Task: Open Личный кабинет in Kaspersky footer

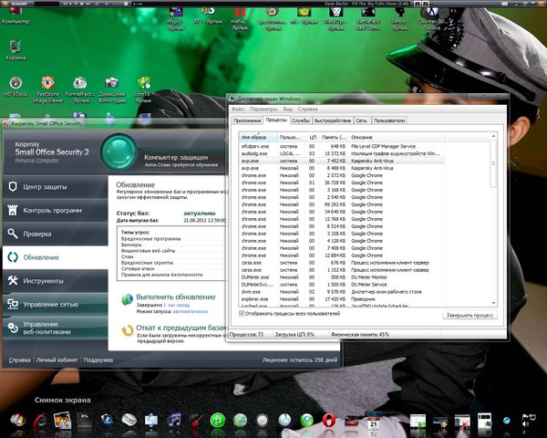Action: (57, 360)
